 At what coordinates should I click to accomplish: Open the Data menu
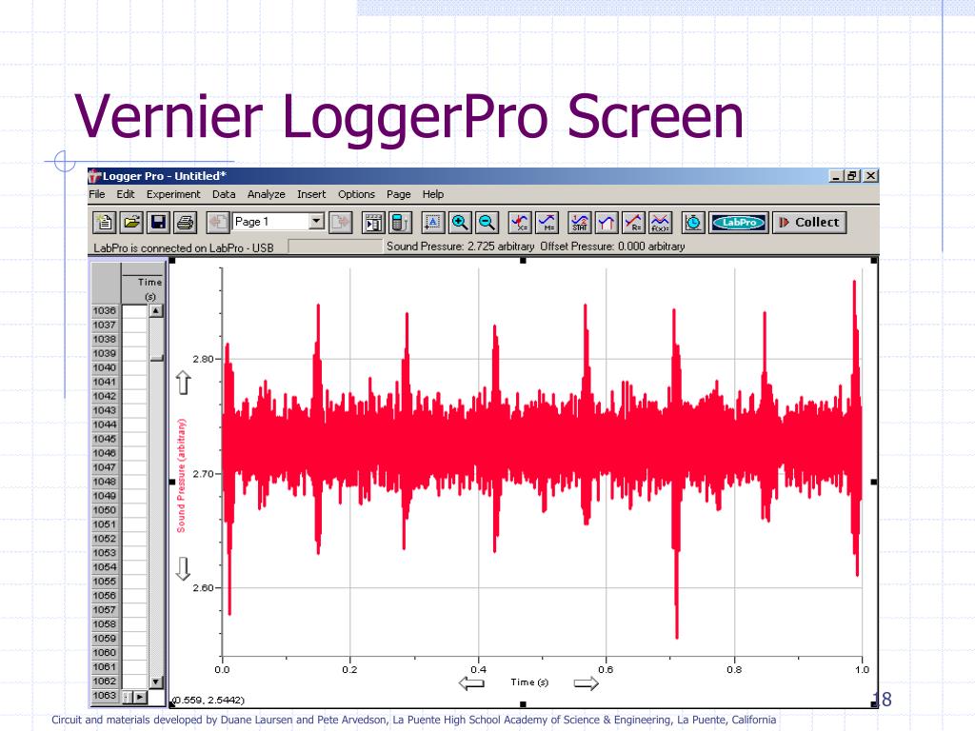(224, 194)
